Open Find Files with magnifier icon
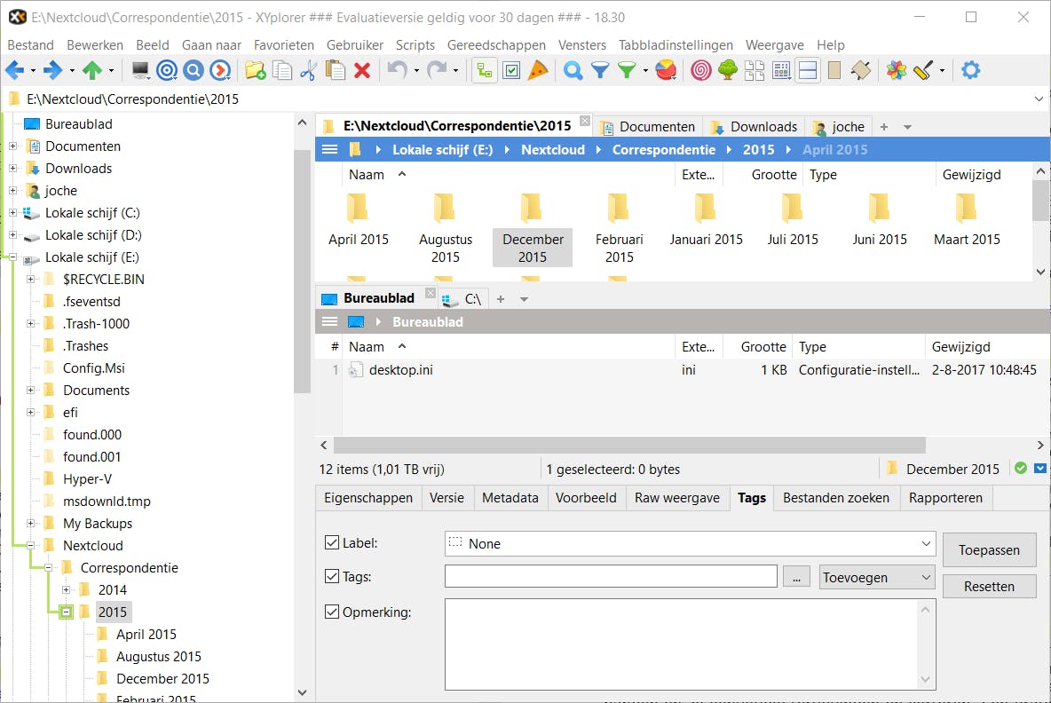This screenshot has height=703, width=1051. 573,71
